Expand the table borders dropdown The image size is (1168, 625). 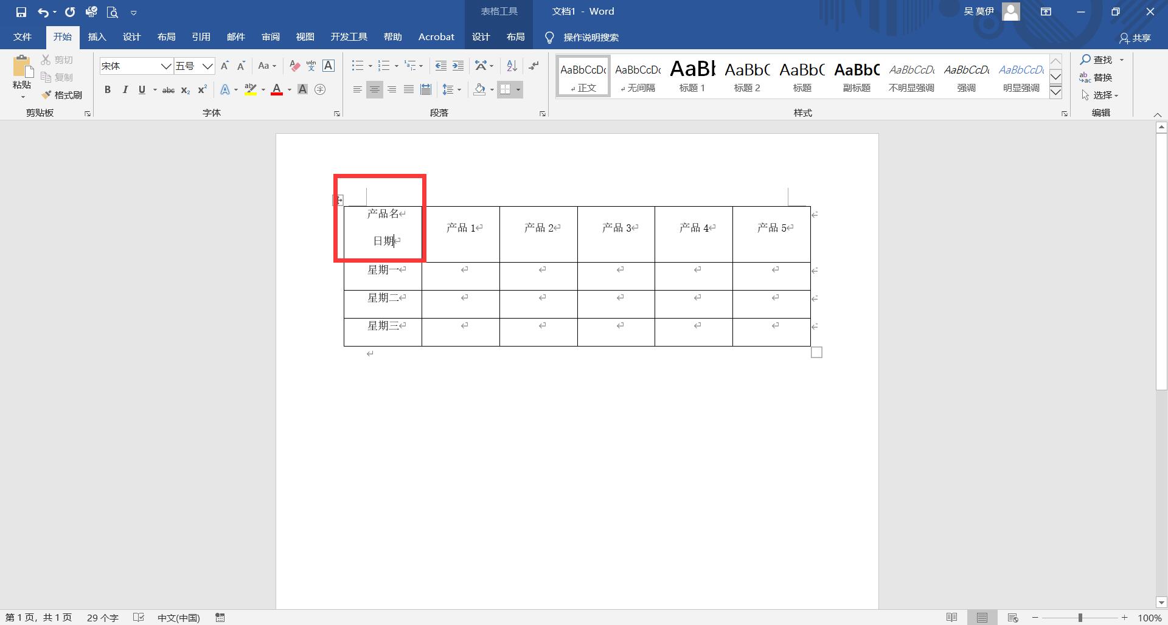click(518, 89)
